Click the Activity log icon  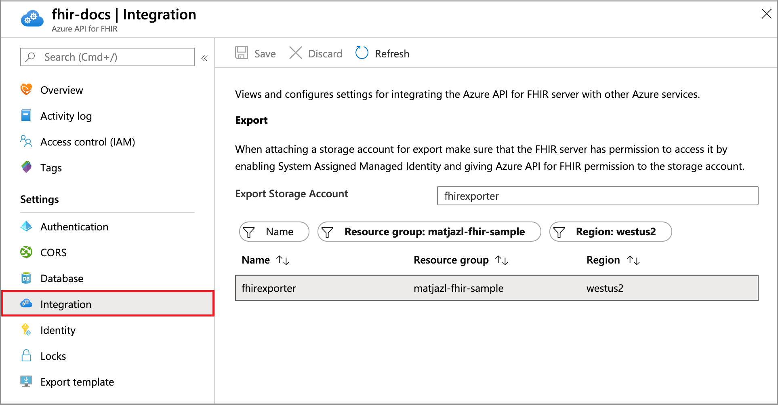[x=26, y=115]
